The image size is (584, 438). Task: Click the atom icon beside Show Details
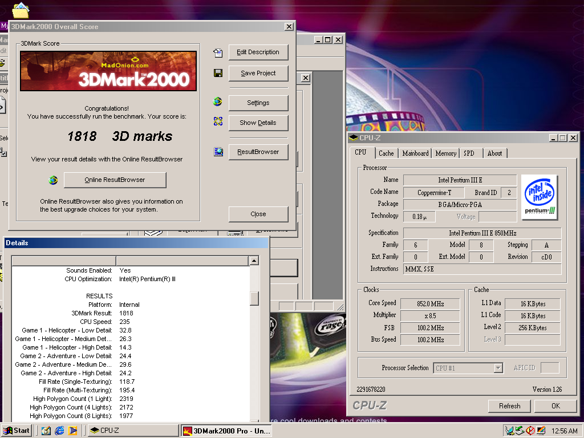[218, 121]
